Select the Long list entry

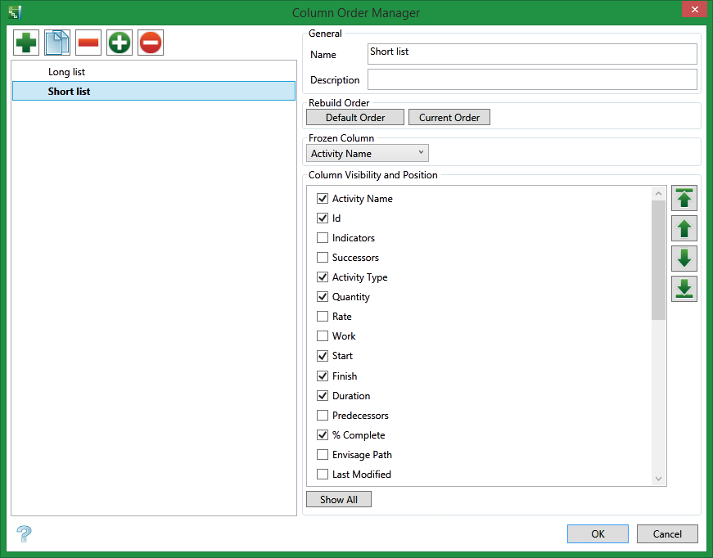tap(154, 72)
